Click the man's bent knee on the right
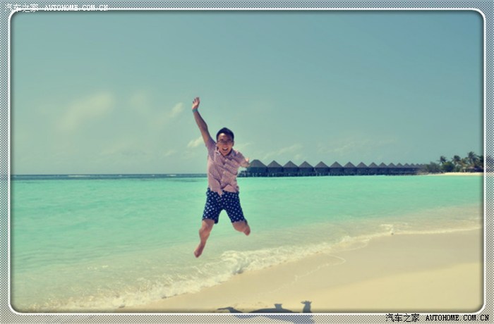This screenshot has height=324, width=494. point(245,228)
